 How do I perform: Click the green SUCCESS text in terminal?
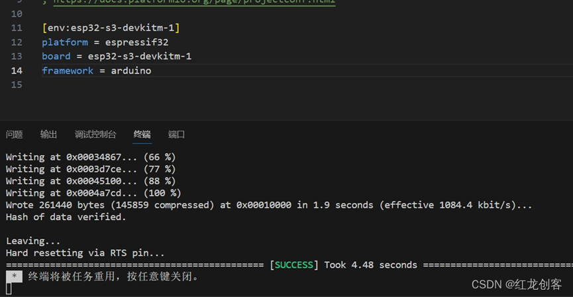pos(294,265)
